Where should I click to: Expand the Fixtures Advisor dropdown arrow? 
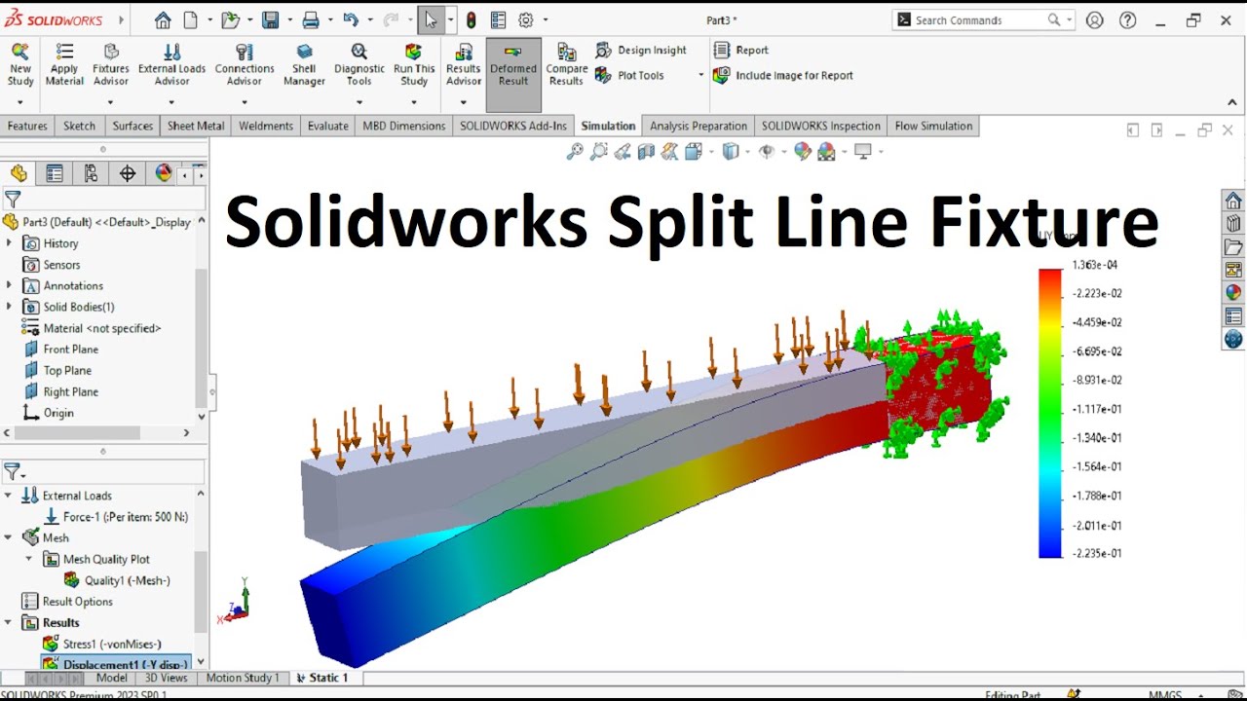(x=110, y=102)
